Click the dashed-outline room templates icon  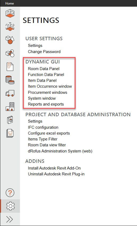coord(10,26)
